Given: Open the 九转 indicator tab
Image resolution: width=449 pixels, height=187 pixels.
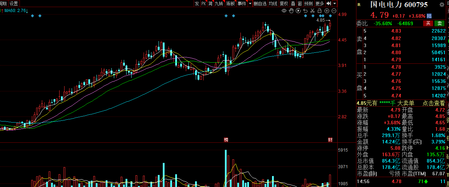Looking at the screenshot, I should tap(219, 4).
